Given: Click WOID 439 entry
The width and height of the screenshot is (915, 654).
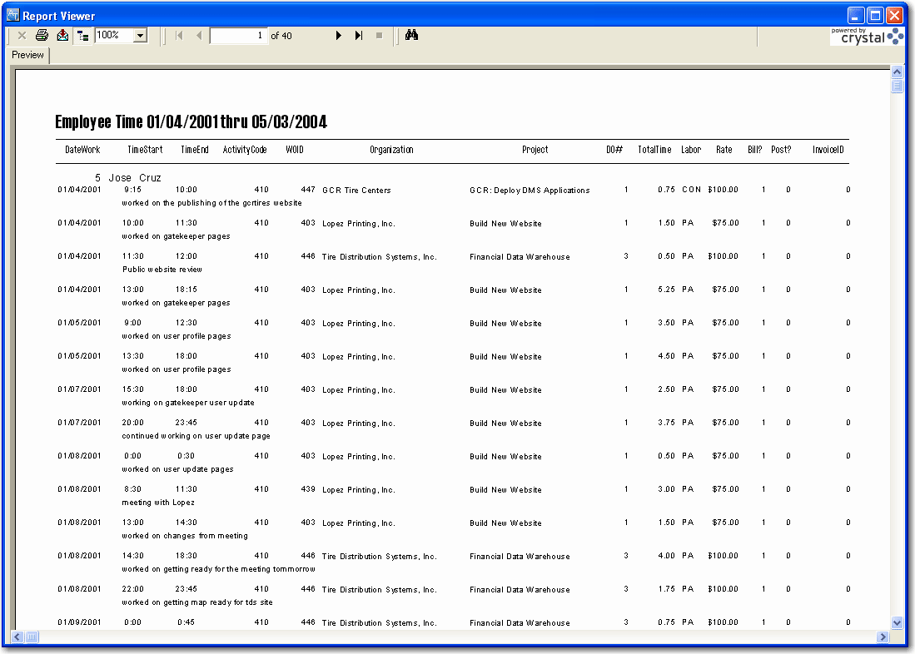Looking at the screenshot, I should pos(308,489).
